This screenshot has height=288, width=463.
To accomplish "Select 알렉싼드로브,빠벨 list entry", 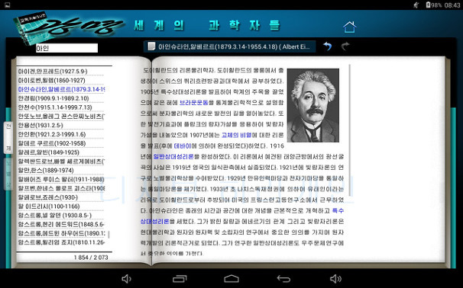I will 61,162.
